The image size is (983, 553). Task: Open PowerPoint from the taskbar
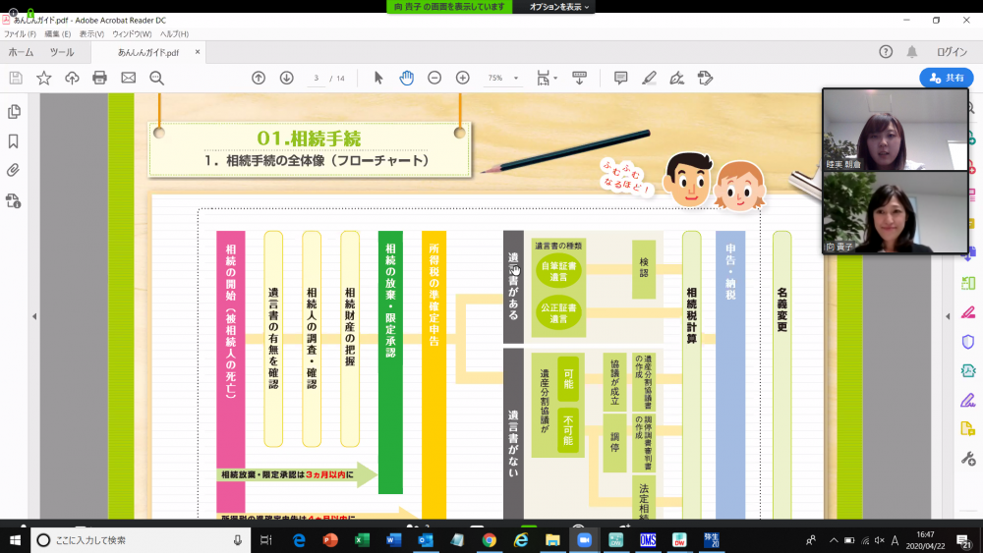pos(330,540)
